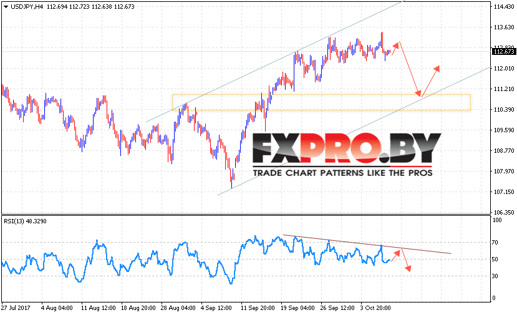Select price level 113.630 on the price axis
The width and height of the screenshot is (517, 315).
tap(504, 27)
